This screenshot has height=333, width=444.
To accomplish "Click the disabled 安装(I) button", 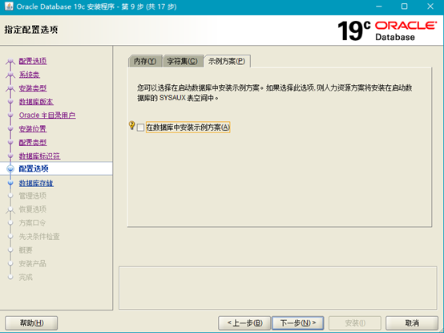I will (355, 323).
